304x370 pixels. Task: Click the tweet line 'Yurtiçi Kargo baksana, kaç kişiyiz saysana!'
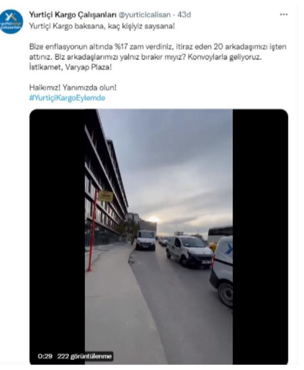tap(102, 26)
